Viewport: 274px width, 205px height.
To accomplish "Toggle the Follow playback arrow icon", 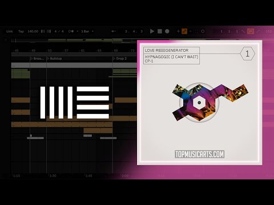I will [114, 31].
